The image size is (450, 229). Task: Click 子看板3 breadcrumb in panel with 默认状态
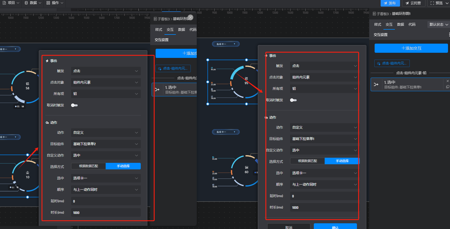coord(382,14)
